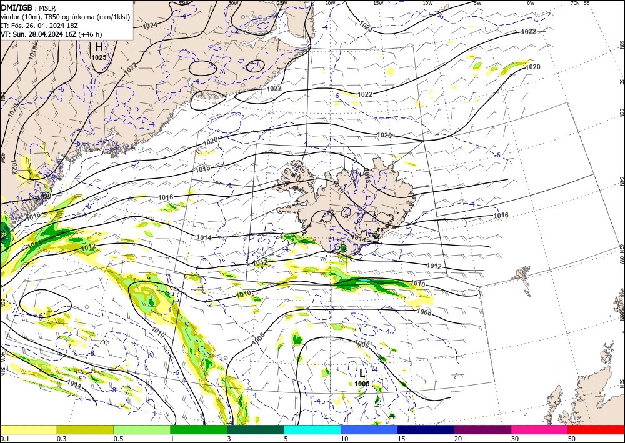Viewport: 625px width, 443px height.
Task: Choose the cyan 5–10 legend swatch
Action: 312,429
